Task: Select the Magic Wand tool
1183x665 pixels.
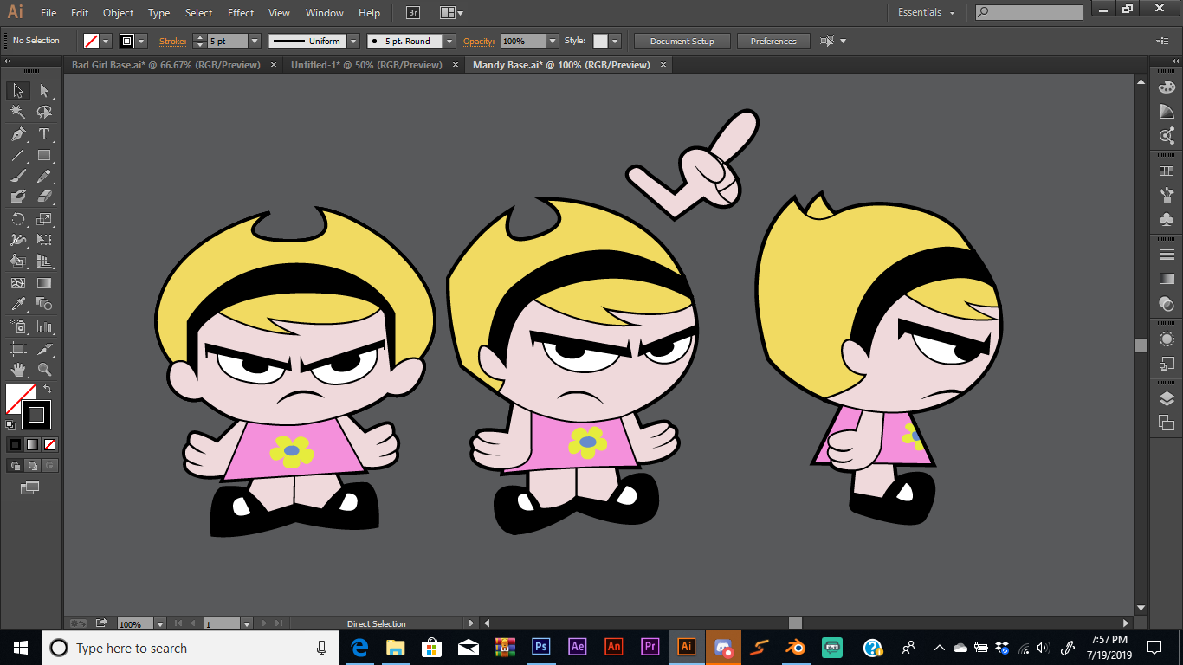Action: [x=18, y=113]
